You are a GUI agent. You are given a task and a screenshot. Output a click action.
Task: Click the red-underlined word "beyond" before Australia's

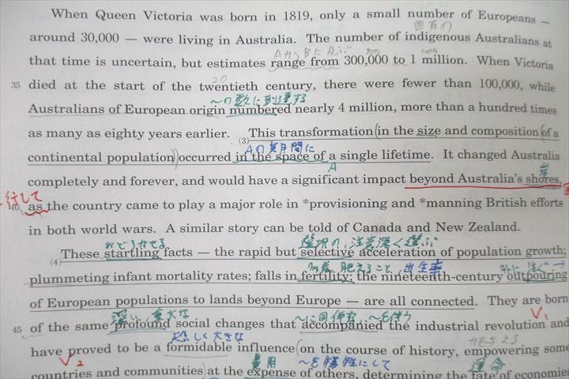(431, 179)
